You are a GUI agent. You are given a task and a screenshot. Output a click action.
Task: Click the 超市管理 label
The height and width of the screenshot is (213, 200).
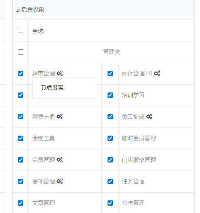click(x=44, y=73)
